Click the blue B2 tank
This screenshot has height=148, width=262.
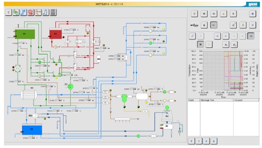point(32,129)
